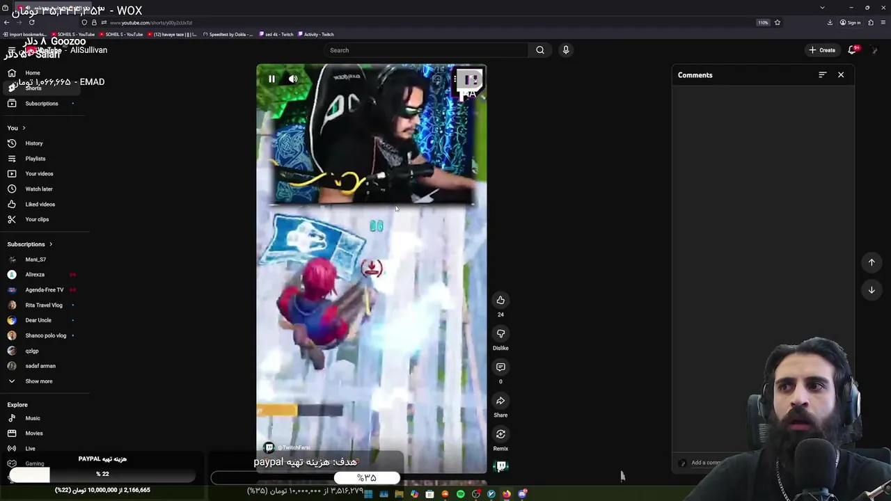Open the short's sound thumbnail below Remix
This screenshot has height=501, width=891.
pyautogui.click(x=500, y=466)
